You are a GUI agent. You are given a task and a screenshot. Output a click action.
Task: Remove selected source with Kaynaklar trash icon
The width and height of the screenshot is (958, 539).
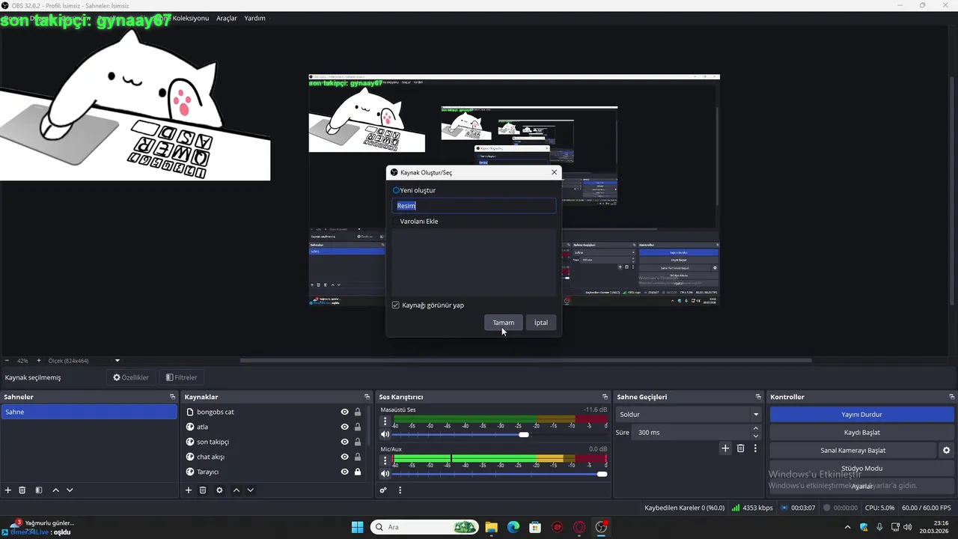click(203, 490)
